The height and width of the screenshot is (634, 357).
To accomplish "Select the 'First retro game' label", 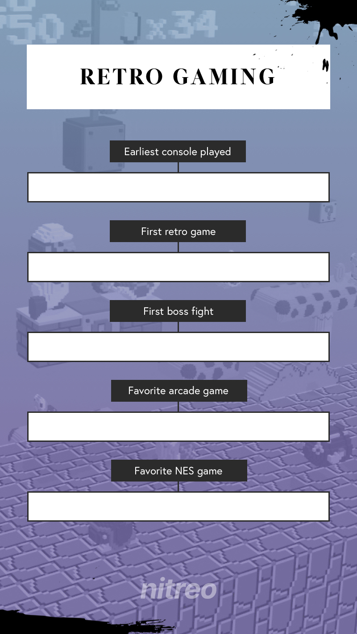I will pos(178,231).
